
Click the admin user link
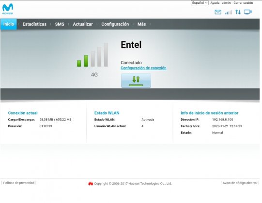(x=226, y=3)
